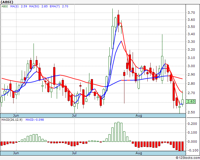Select the green ABSI ticker legend label
Screen dimensions: 200x160
pyautogui.click(x=5, y=6)
